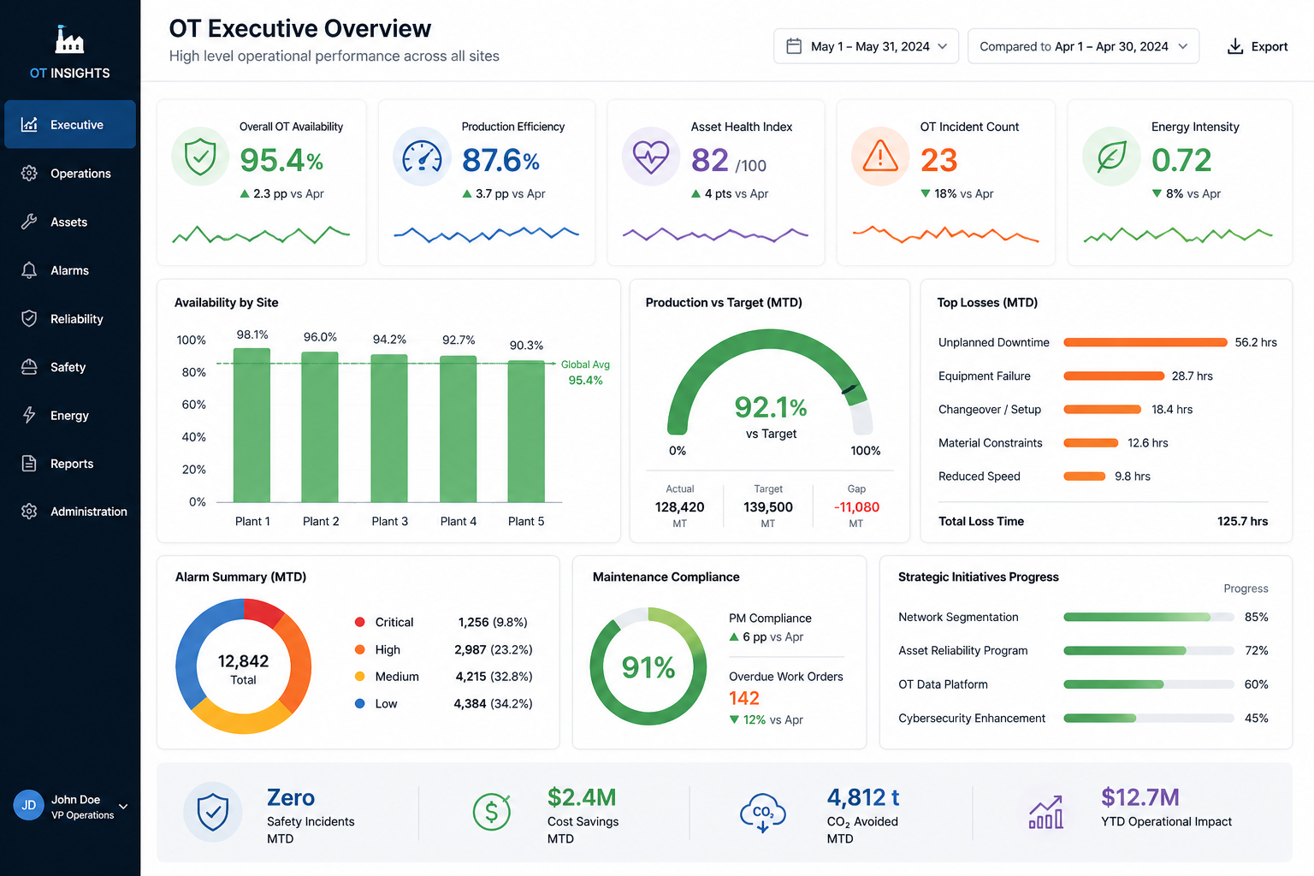Image resolution: width=1314 pixels, height=876 pixels.
Task: Click the OT Insights factory logo
Action: coord(69,40)
